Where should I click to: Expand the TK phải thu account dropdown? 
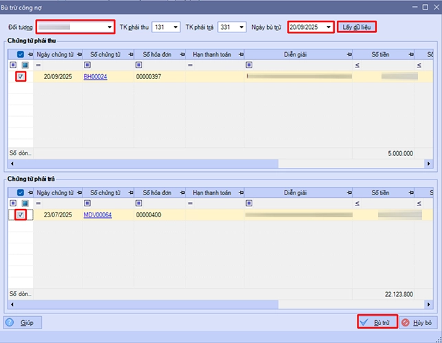pos(176,27)
